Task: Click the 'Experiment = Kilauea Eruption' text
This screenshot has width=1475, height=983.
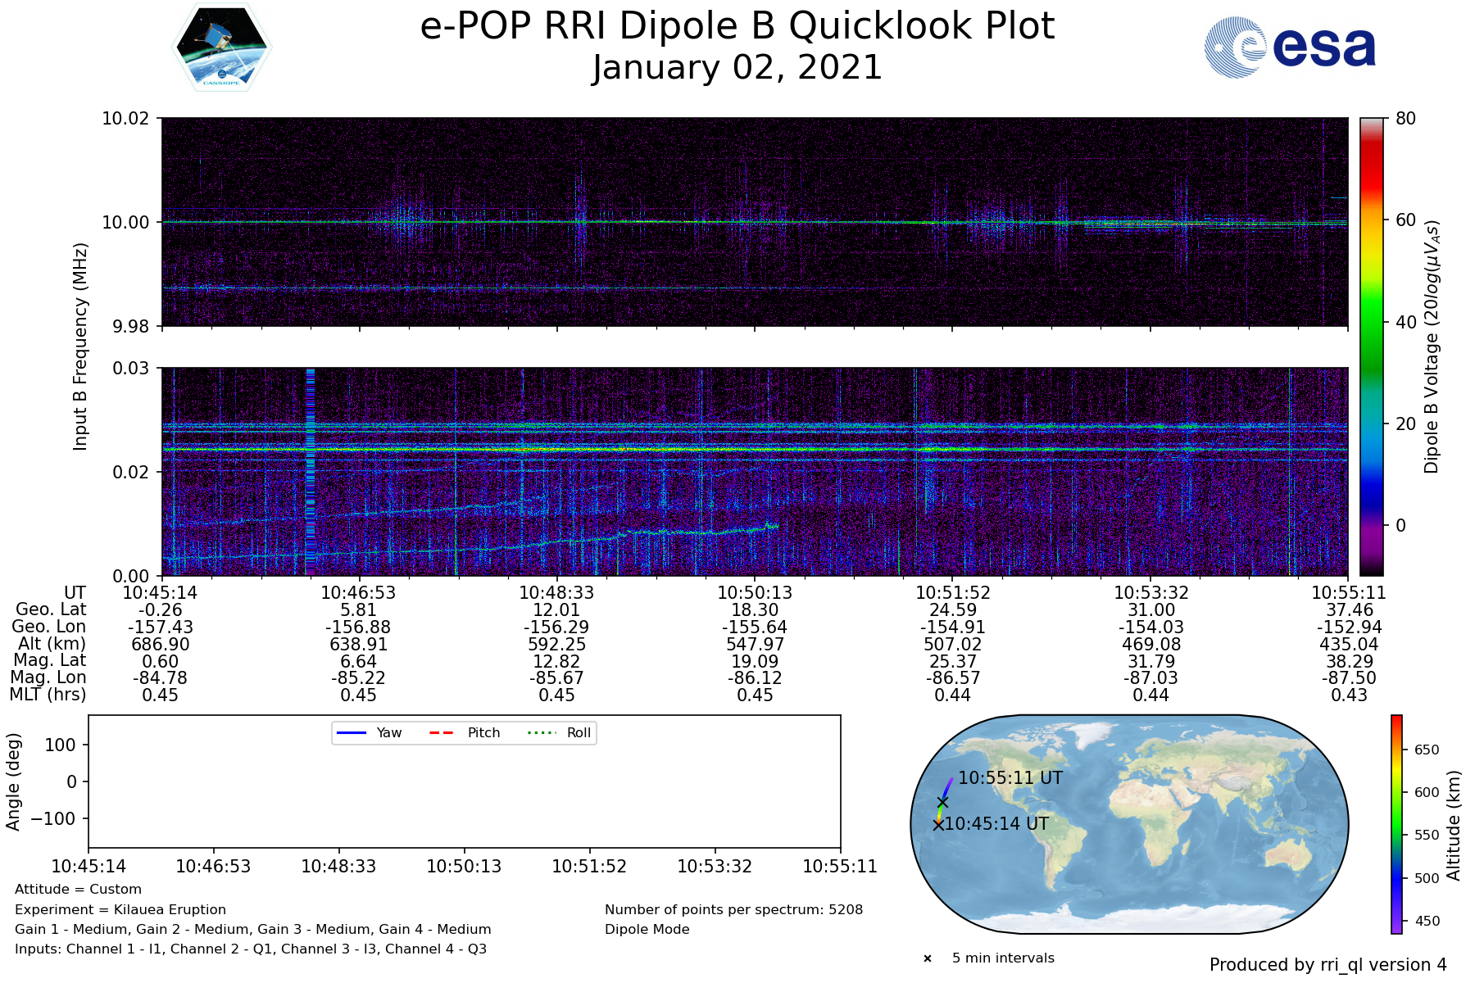Action: coord(120,909)
